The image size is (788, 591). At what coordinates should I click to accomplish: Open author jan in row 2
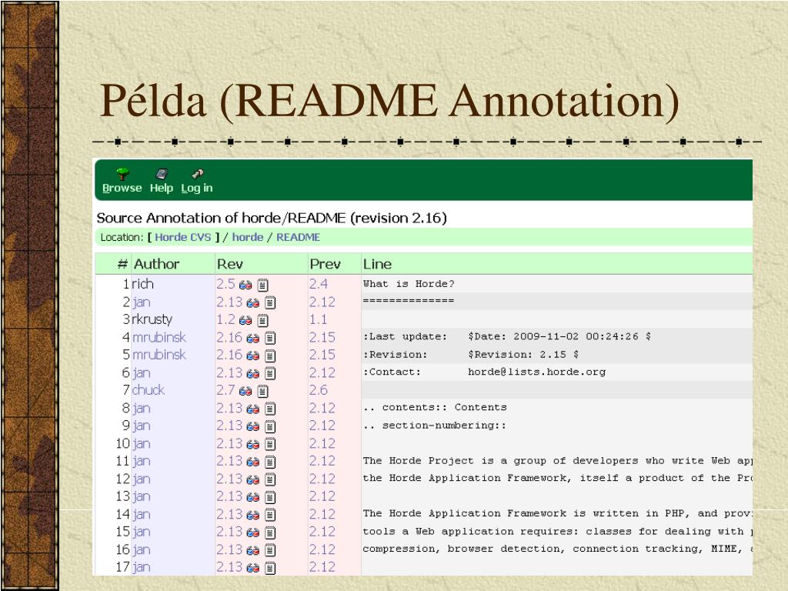click(x=142, y=302)
